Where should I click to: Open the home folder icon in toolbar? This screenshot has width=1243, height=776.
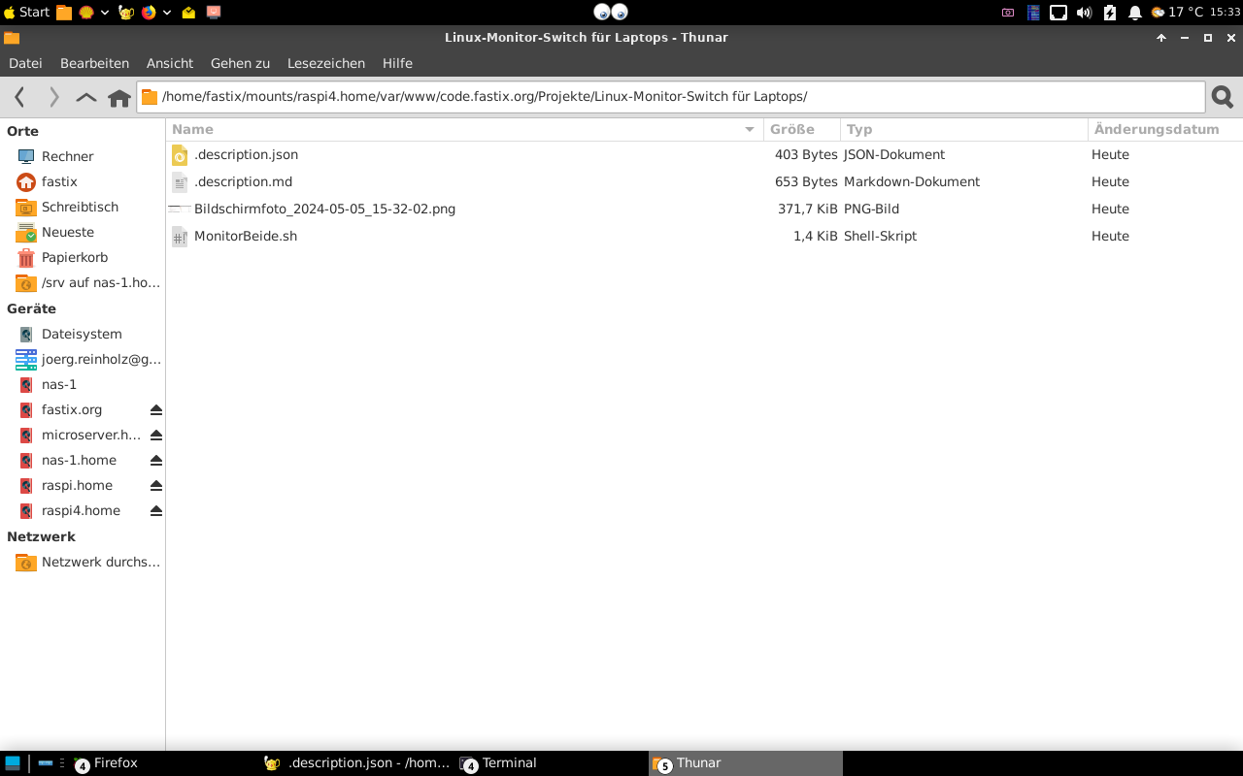click(119, 98)
